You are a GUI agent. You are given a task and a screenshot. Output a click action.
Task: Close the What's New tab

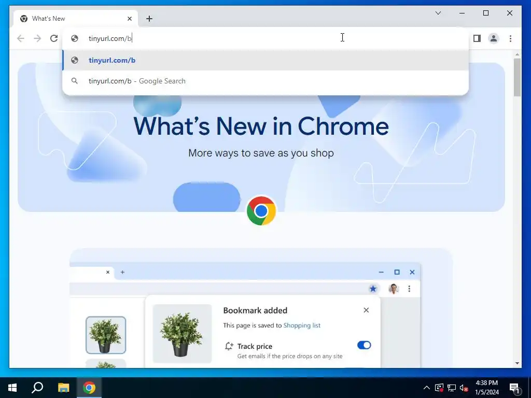click(x=129, y=19)
